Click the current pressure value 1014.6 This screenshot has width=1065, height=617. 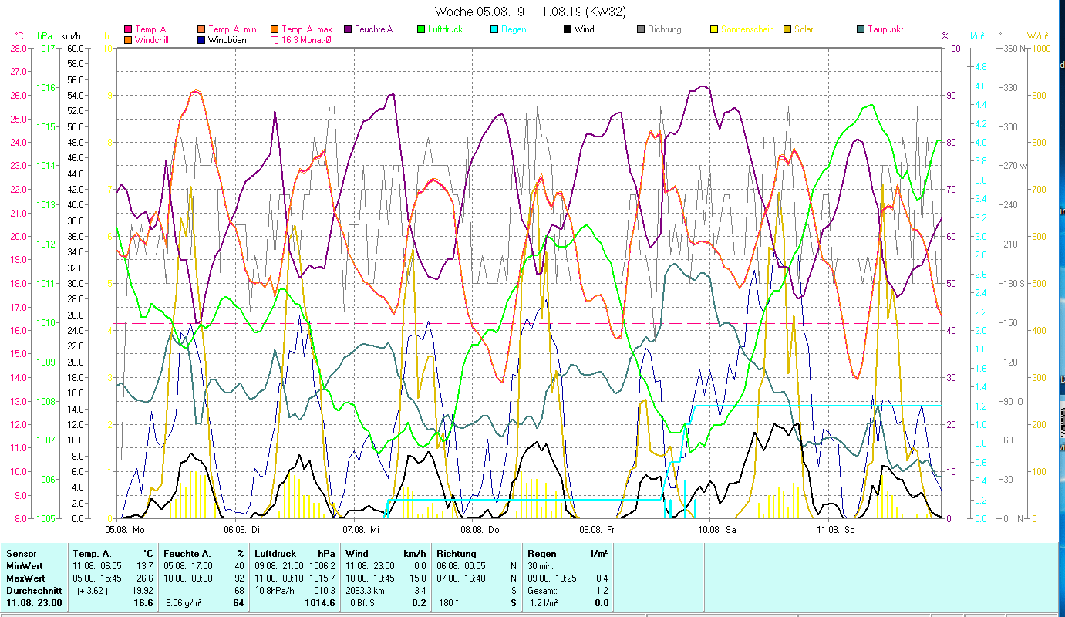[x=319, y=603]
